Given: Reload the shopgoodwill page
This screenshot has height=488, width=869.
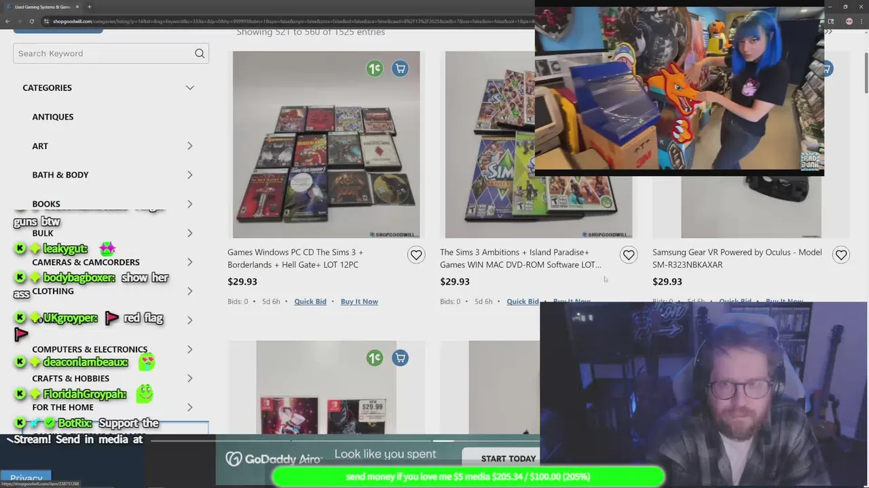Looking at the screenshot, I should 32,21.
